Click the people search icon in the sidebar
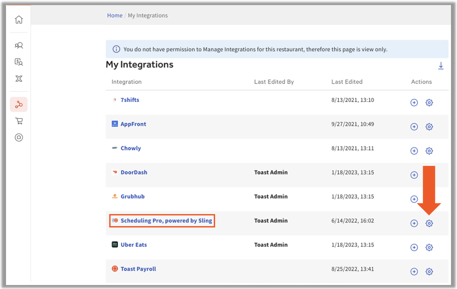This screenshot has height=289, width=457. tap(19, 45)
